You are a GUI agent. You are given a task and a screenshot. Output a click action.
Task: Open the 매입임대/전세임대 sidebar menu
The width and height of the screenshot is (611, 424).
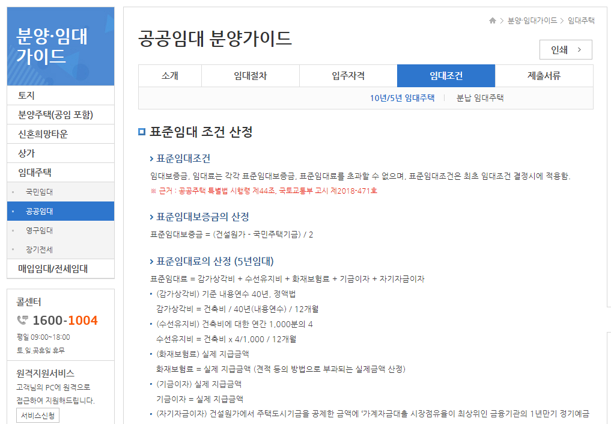pos(54,269)
